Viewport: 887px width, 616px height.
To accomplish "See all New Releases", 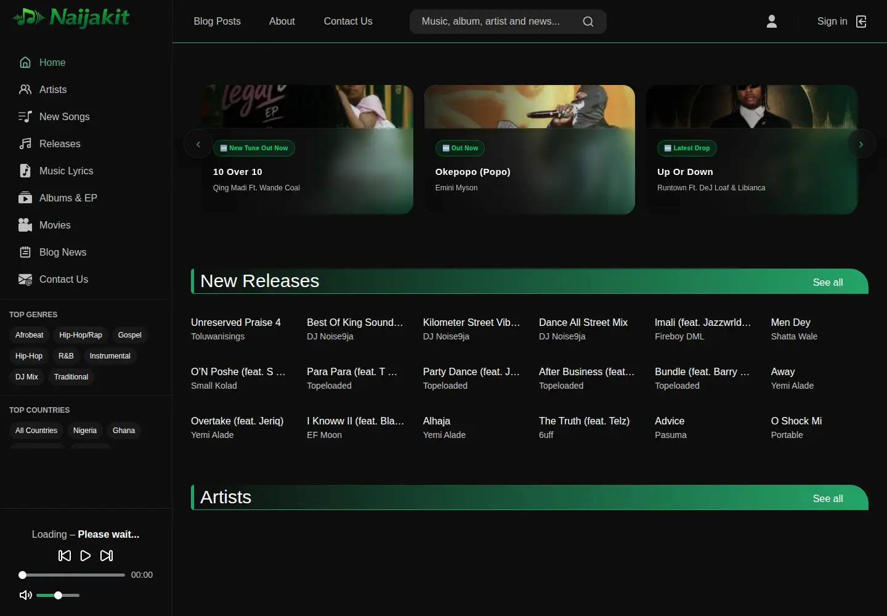I will click(828, 282).
